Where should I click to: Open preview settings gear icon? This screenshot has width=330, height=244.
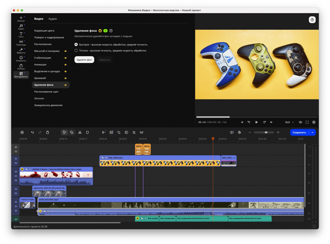click(314, 122)
